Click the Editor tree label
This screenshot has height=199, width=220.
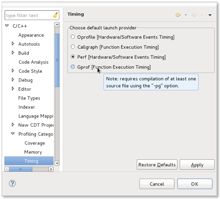[25, 89]
